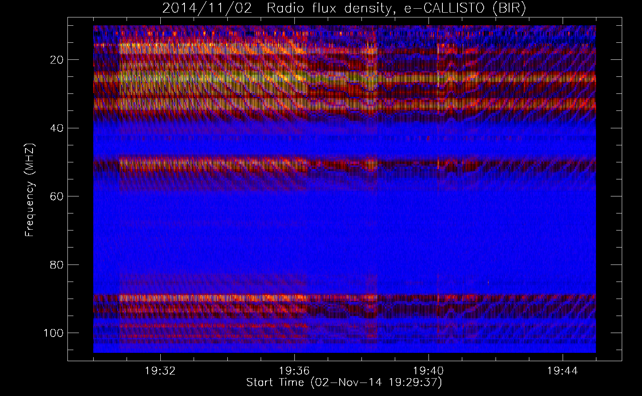Screen dimensions: 642x396
Task: Click the 19:36 time tick label
Action: [x=294, y=371]
